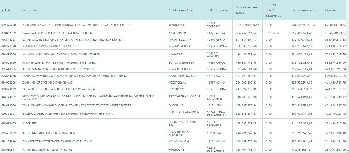The height and width of the screenshot is (153, 349).
Task: Select ΑΤΛΑΝΤΙΚ ΣΟΥΠΕΡ ΜΑΡΚΕΤ company name
Action: (59, 63)
